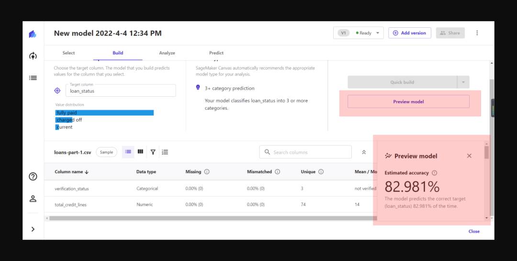Click the current distribution bar
The height and width of the screenshot is (261, 517).
tap(57, 127)
